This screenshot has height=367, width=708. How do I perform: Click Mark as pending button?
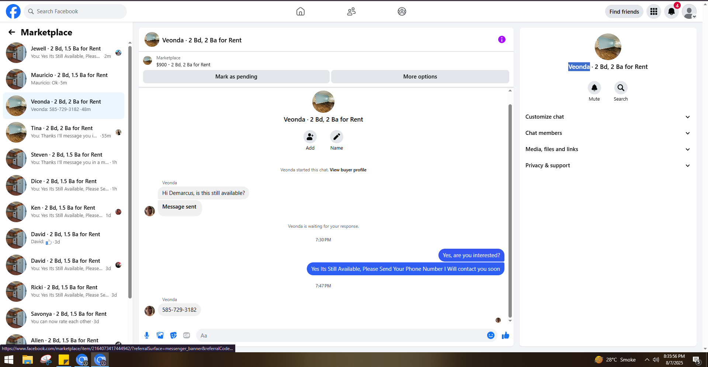236,77
